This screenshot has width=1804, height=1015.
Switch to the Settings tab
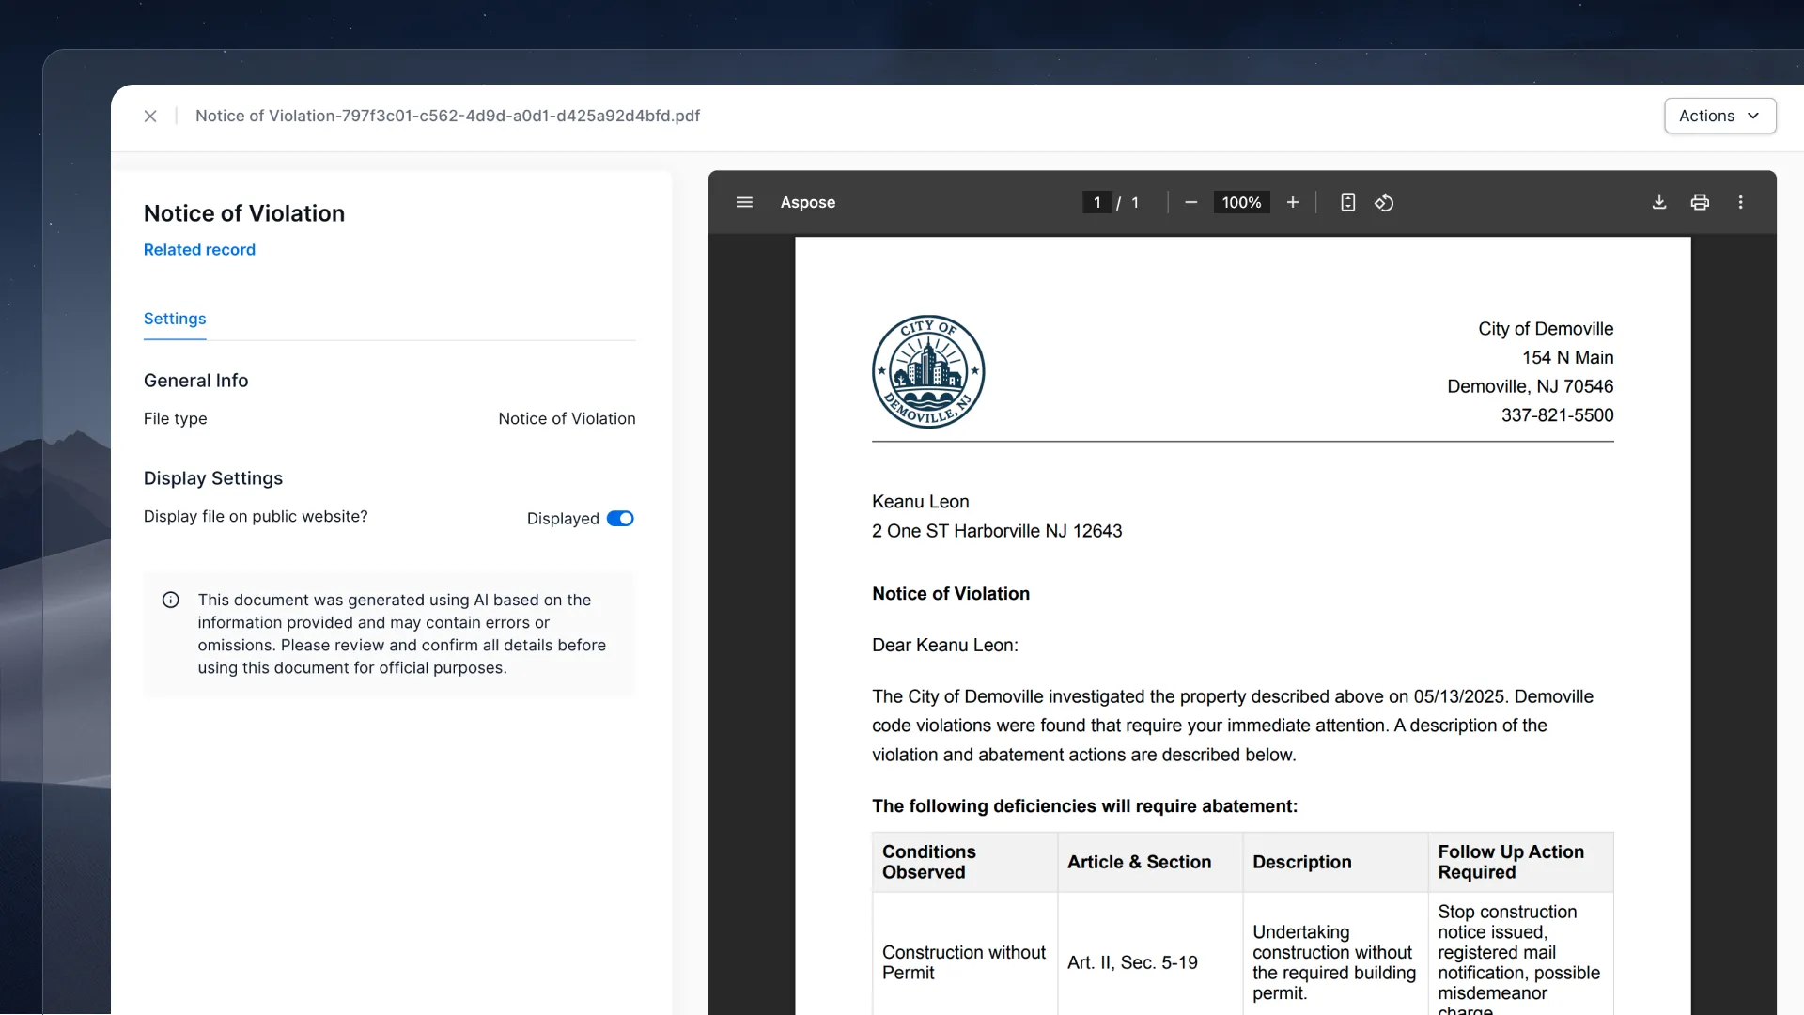[x=175, y=319]
